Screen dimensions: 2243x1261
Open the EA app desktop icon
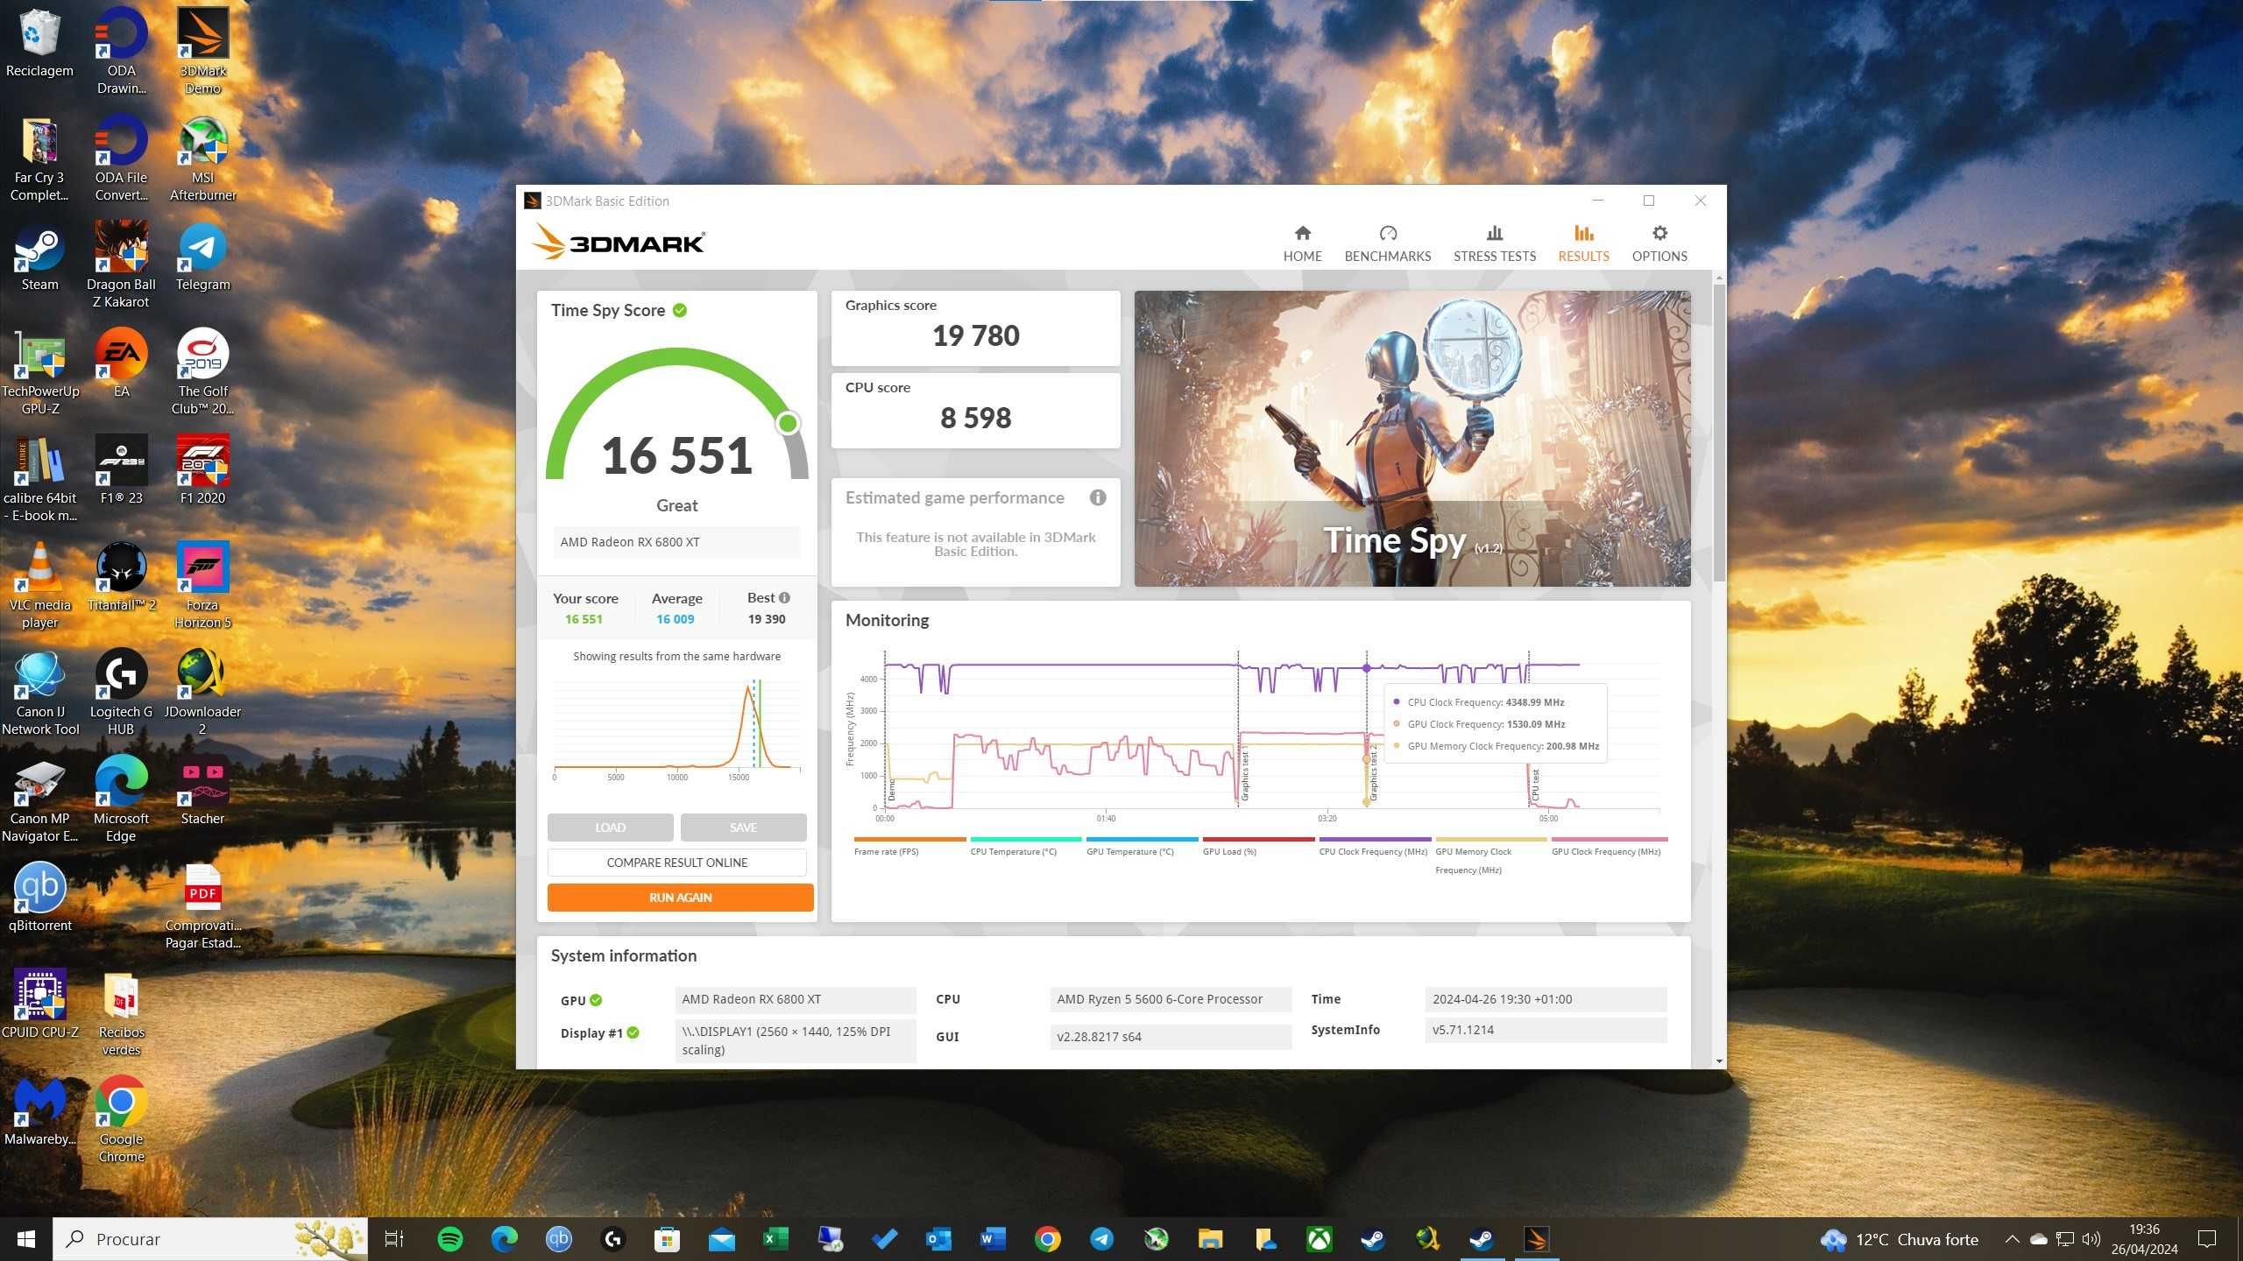[x=121, y=363]
